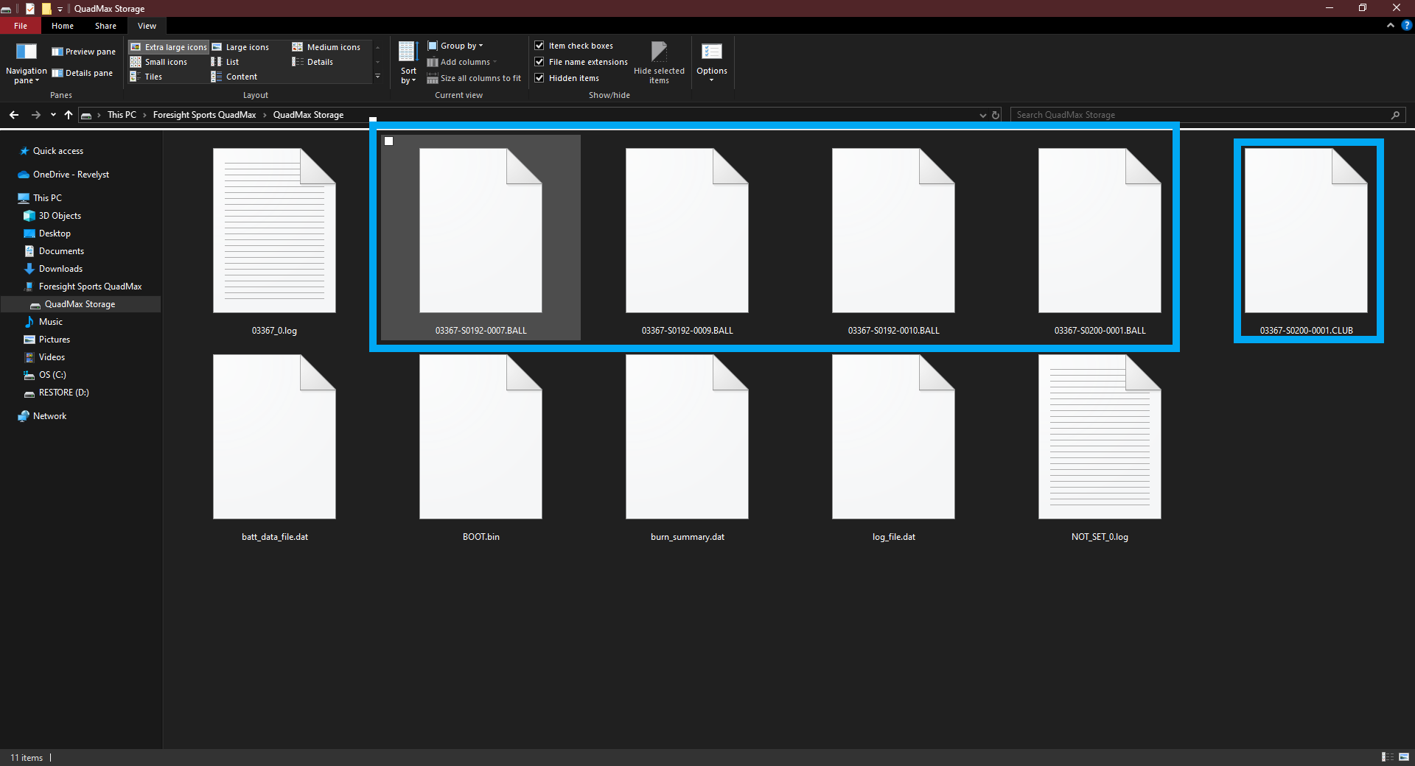This screenshot has width=1415, height=766.
Task: Select This PC in navigation tree
Action: click(47, 198)
